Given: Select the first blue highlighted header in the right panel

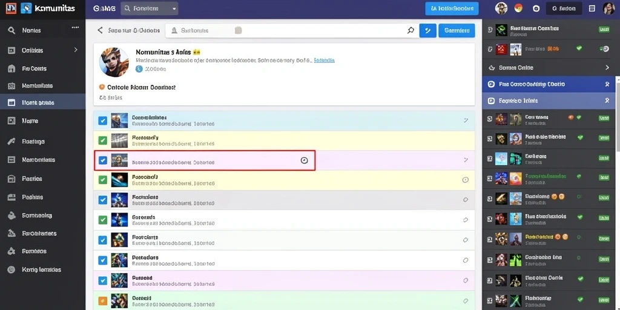Looking at the screenshot, I should tap(549, 84).
